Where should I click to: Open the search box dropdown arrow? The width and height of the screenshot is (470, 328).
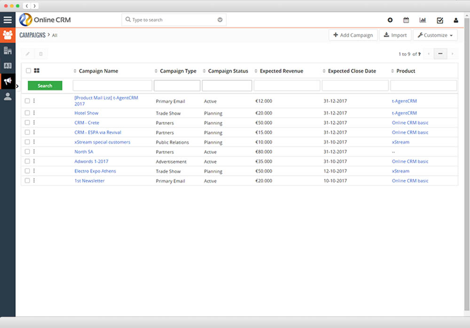(219, 20)
